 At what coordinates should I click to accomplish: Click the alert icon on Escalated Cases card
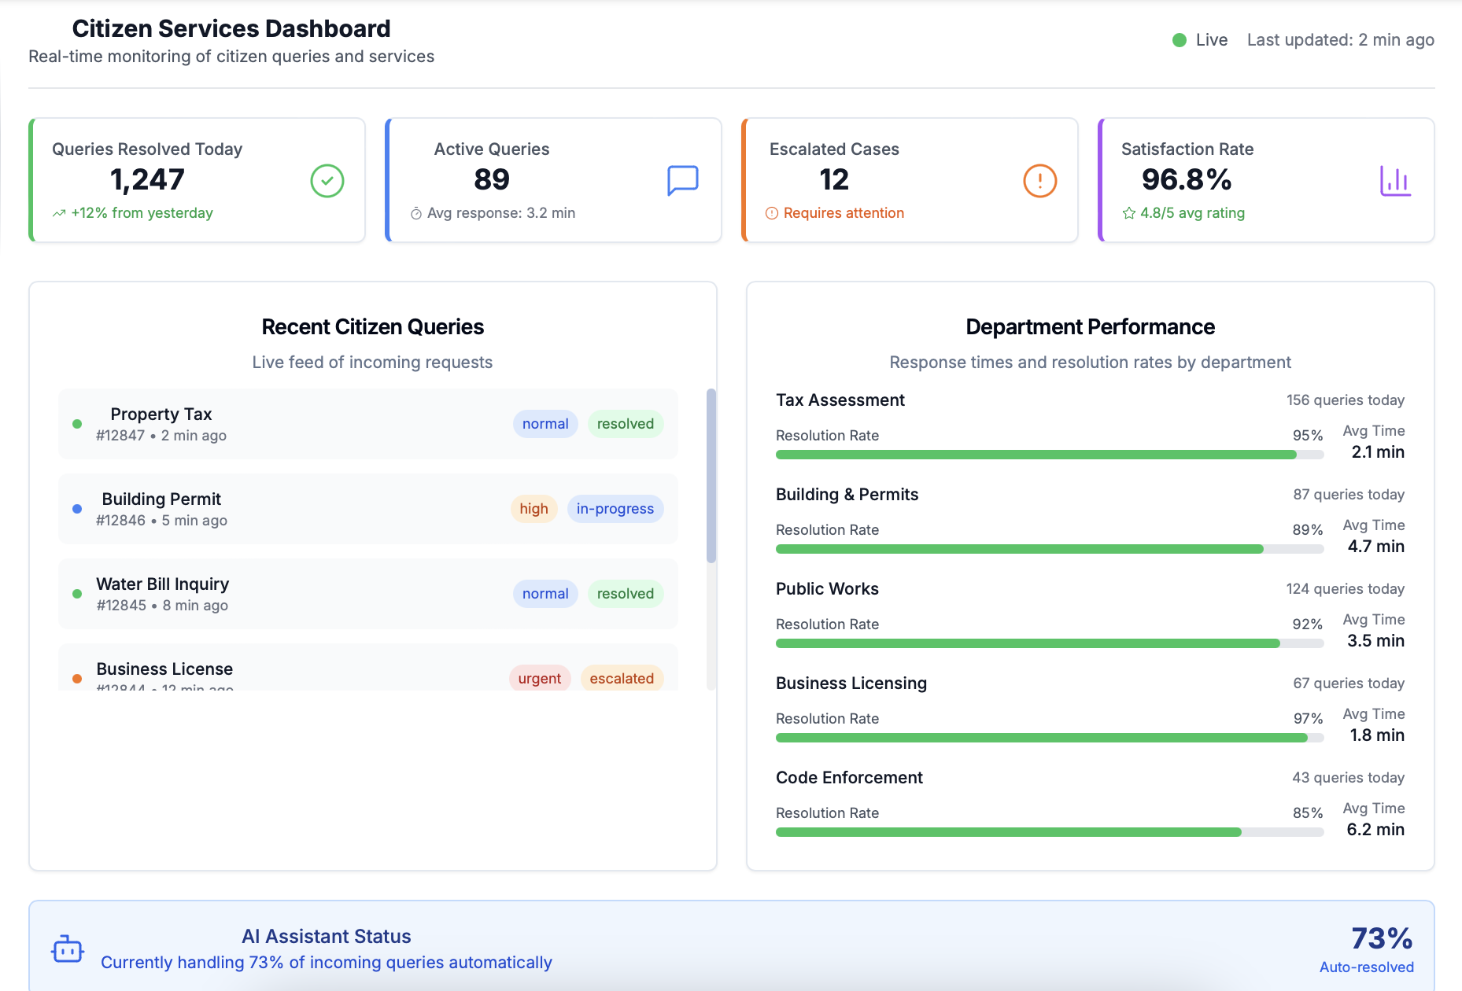point(1039,180)
